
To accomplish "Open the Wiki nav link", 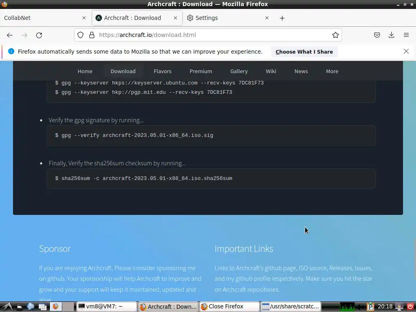I will point(271,71).
